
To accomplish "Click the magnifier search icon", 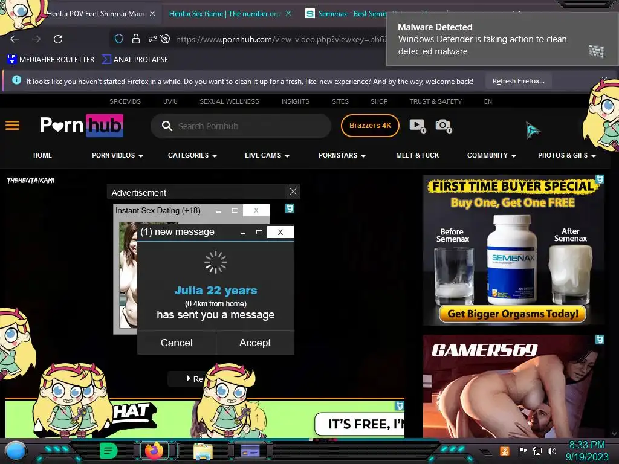I will click(x=167, y=126).
